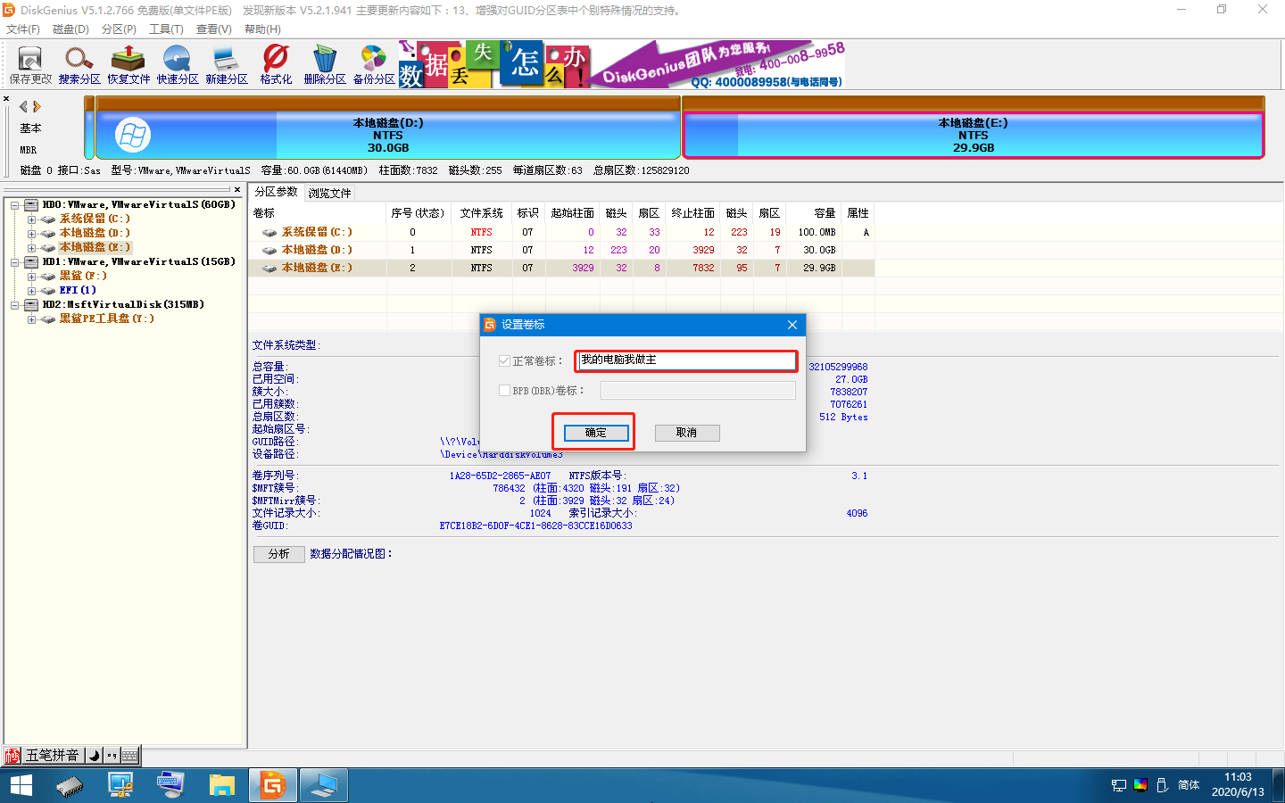Expand the EFI(1) partition node
Viewport: 1285px width, 803px height.
click(32, 290)
